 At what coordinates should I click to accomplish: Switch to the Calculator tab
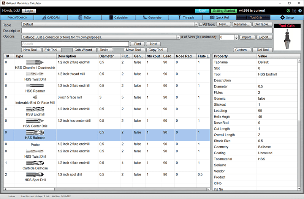pos(118,17)
